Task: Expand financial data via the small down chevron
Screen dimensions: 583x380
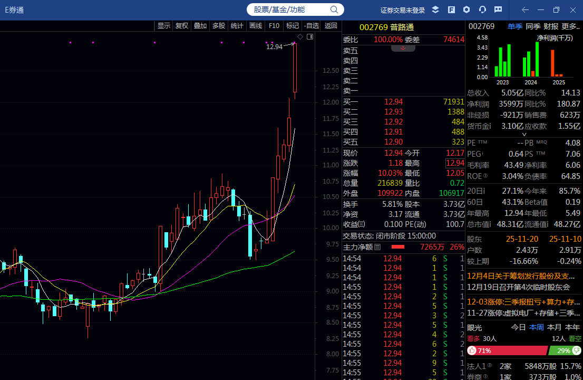Action: click(x=524, y=135)
